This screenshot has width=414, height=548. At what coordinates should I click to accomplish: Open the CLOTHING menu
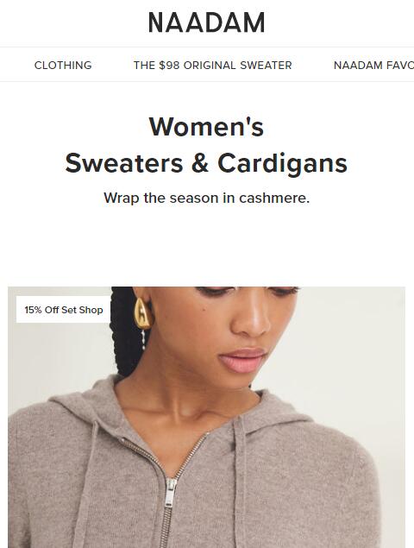point(63,66)
